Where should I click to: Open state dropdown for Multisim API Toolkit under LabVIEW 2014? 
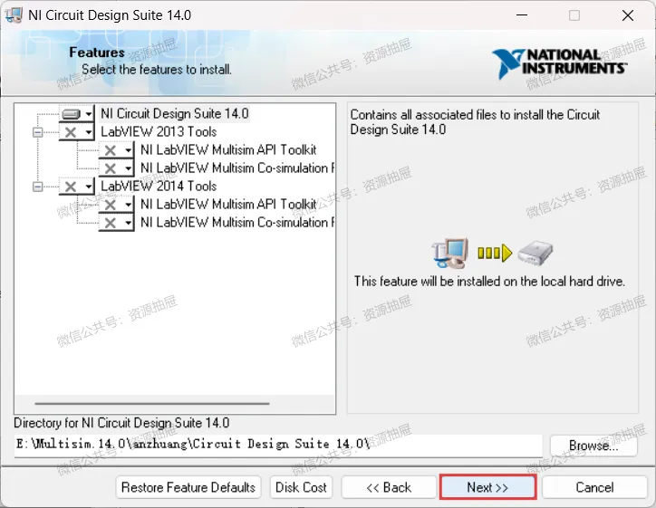[x=117, y=205]
